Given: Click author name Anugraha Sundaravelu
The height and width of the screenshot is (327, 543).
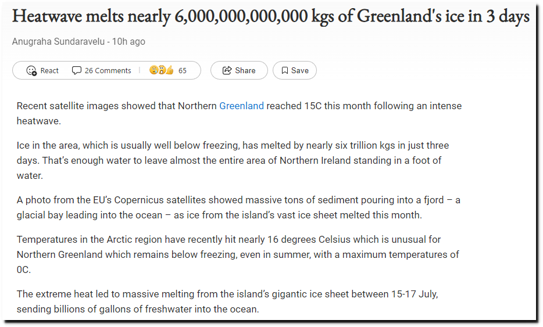Looking at the screenshot, I should (58, 41).
